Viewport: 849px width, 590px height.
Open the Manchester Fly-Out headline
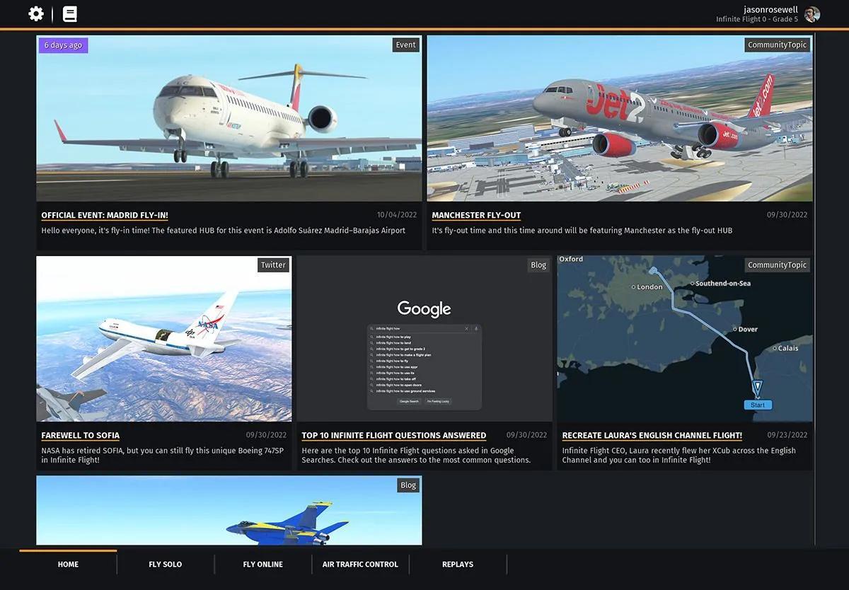pos(476,215)
